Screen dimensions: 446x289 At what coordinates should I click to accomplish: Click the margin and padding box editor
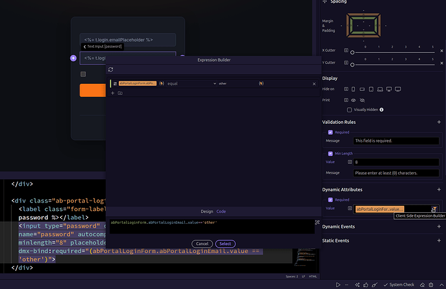tap(363, 26)
